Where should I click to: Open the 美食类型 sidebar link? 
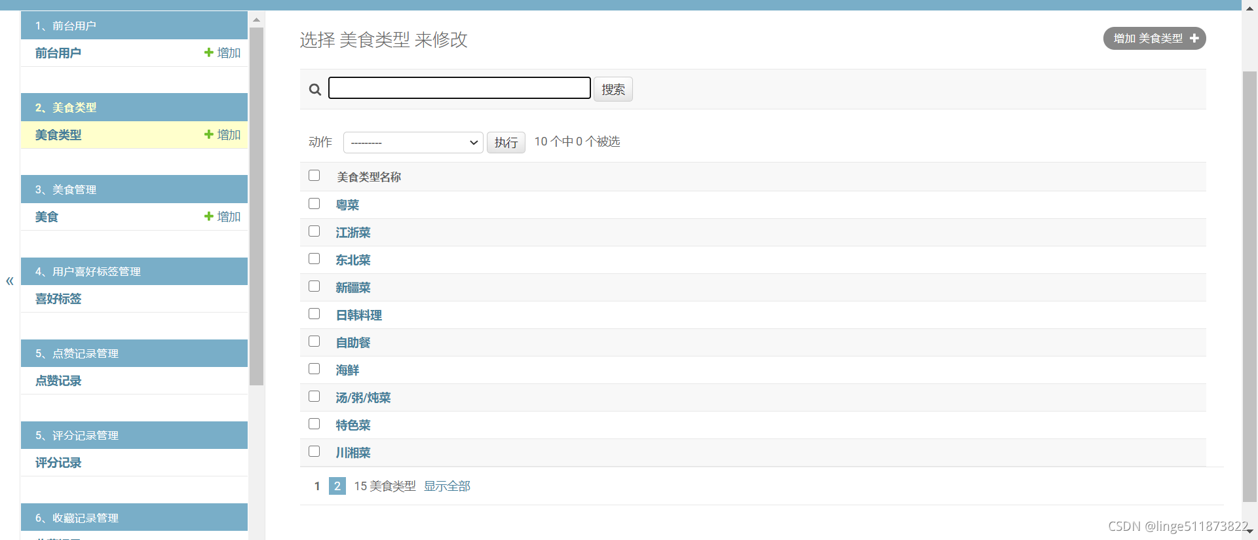click(58, 135)
